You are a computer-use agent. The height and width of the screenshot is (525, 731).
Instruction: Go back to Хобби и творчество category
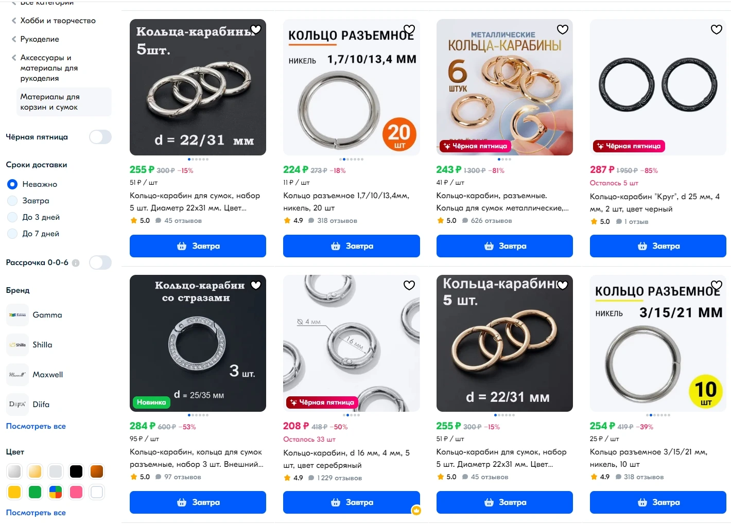[x=58, y=21]
